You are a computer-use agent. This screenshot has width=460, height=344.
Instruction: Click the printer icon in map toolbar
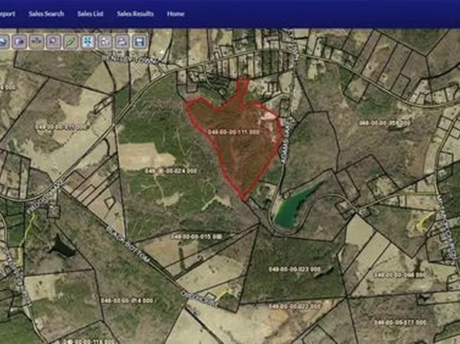pos(122,42)
